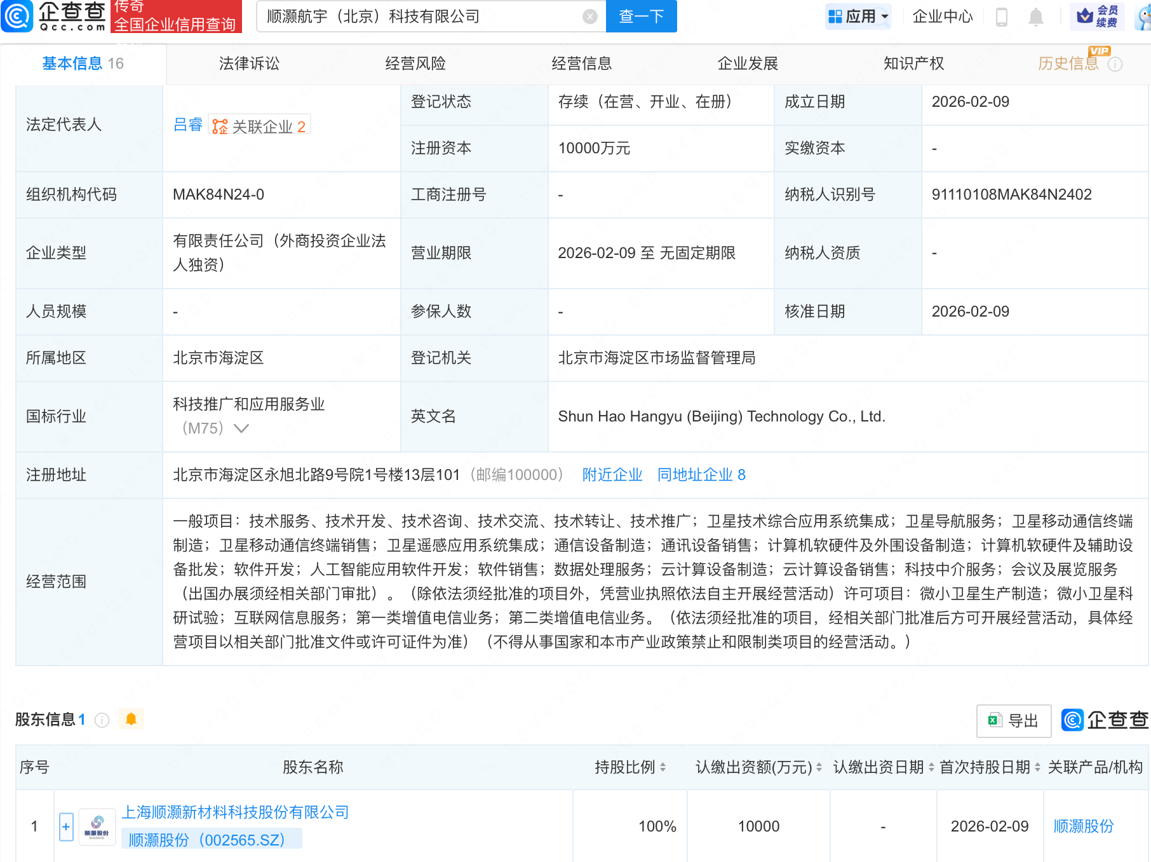Switch to the 基本信息 tab
1151x862 pixels.
(x=83, y=64)
